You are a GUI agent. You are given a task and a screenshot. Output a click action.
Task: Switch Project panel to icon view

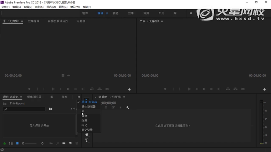[x=17, y=143]
